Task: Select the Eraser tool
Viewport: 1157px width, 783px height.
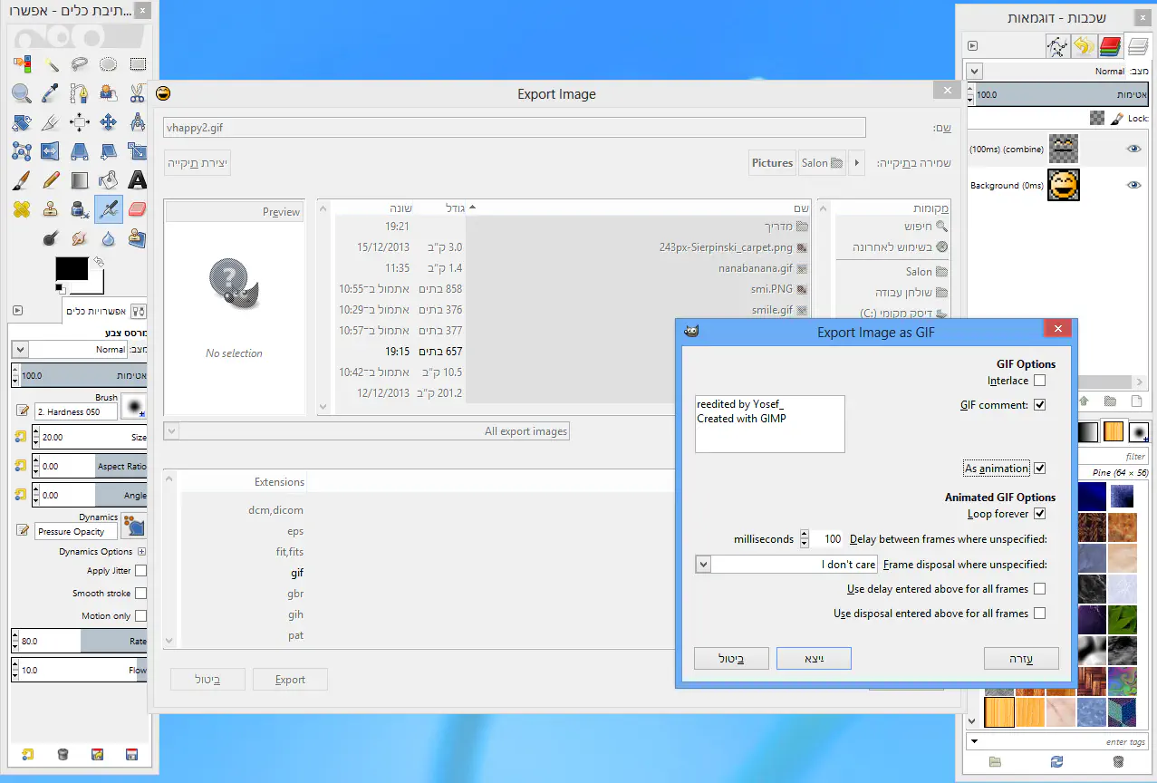Action: [137, 209]
